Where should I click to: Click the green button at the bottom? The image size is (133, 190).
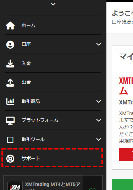coord(122,184)
